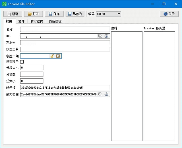The width and height of the screenshot is (182, 148).
Task: Clear creation date with broom icon
Action: 52,56
